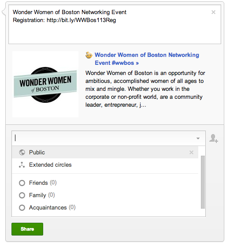Click the green Share button

(x=27, y=229)
